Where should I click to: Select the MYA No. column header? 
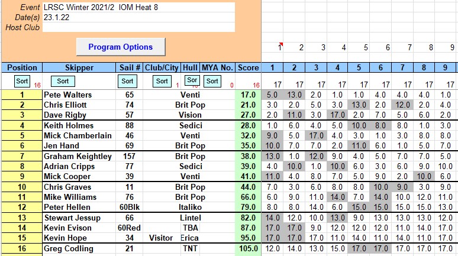[218, 67]
